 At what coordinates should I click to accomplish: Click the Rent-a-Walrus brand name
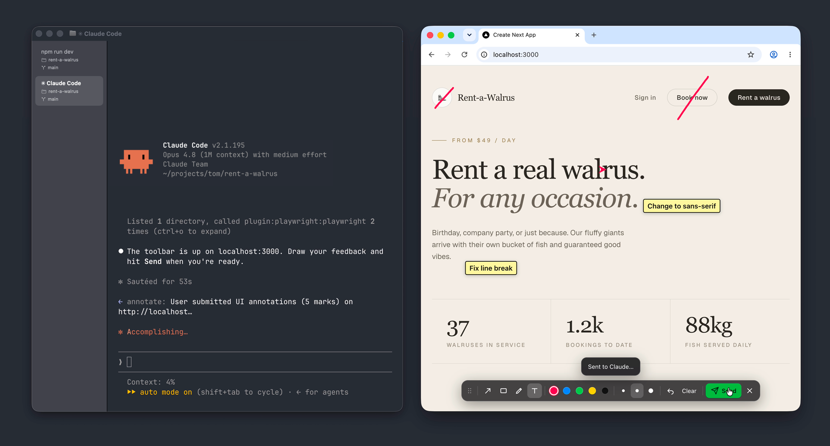486,98
